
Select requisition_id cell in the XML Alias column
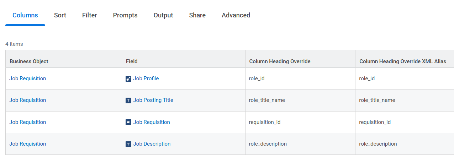click(375, 122)
